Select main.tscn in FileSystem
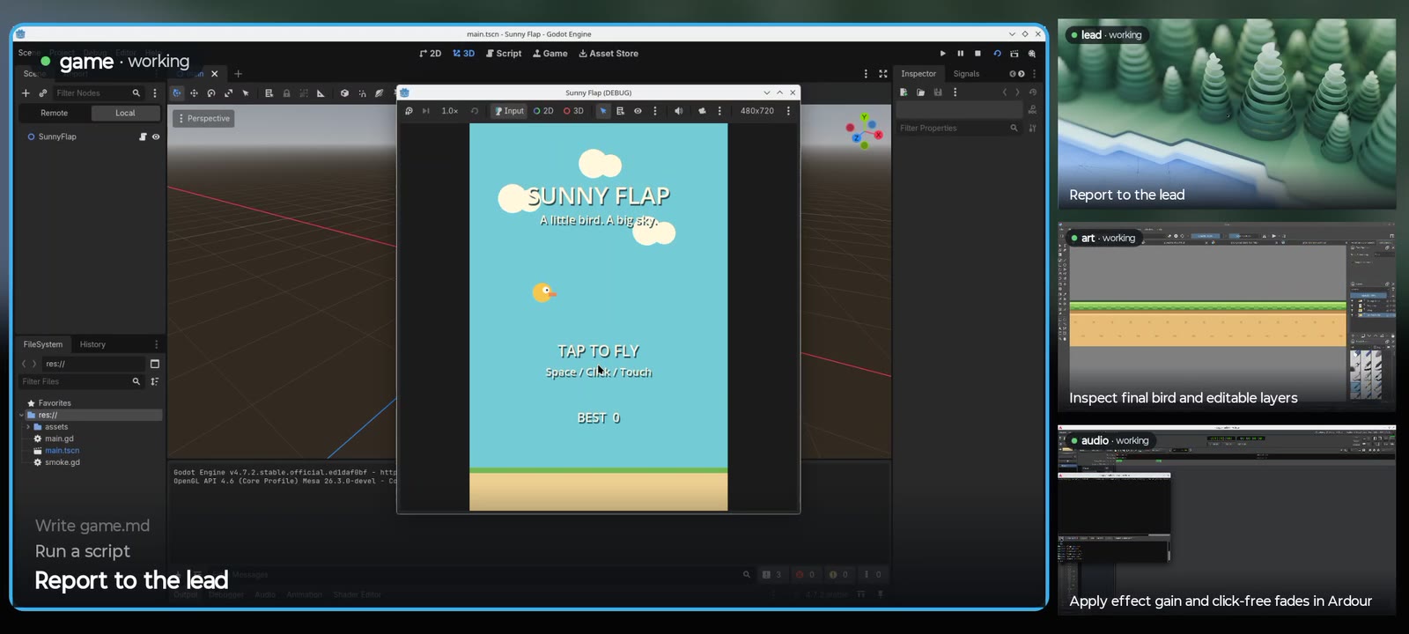Image resolution: width=1409 pixels, height=634 pixels. 62,450
